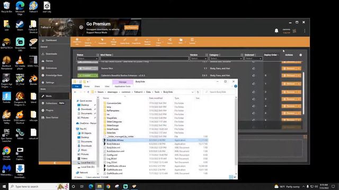Click Windows Start button
339x190 pixels.
(4, 186)
